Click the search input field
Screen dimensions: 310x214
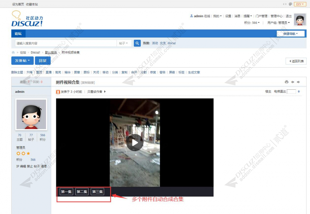(x=66, y=43)
